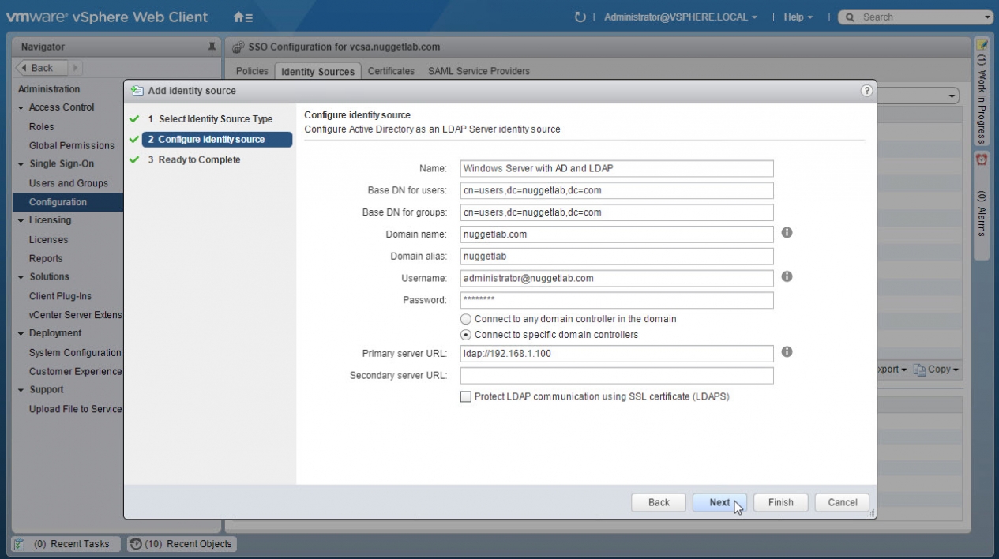999x559 pixels.
Task: Enable Protect LDAP communication using SSL checkbox
Action: click(x=466, y=397)
